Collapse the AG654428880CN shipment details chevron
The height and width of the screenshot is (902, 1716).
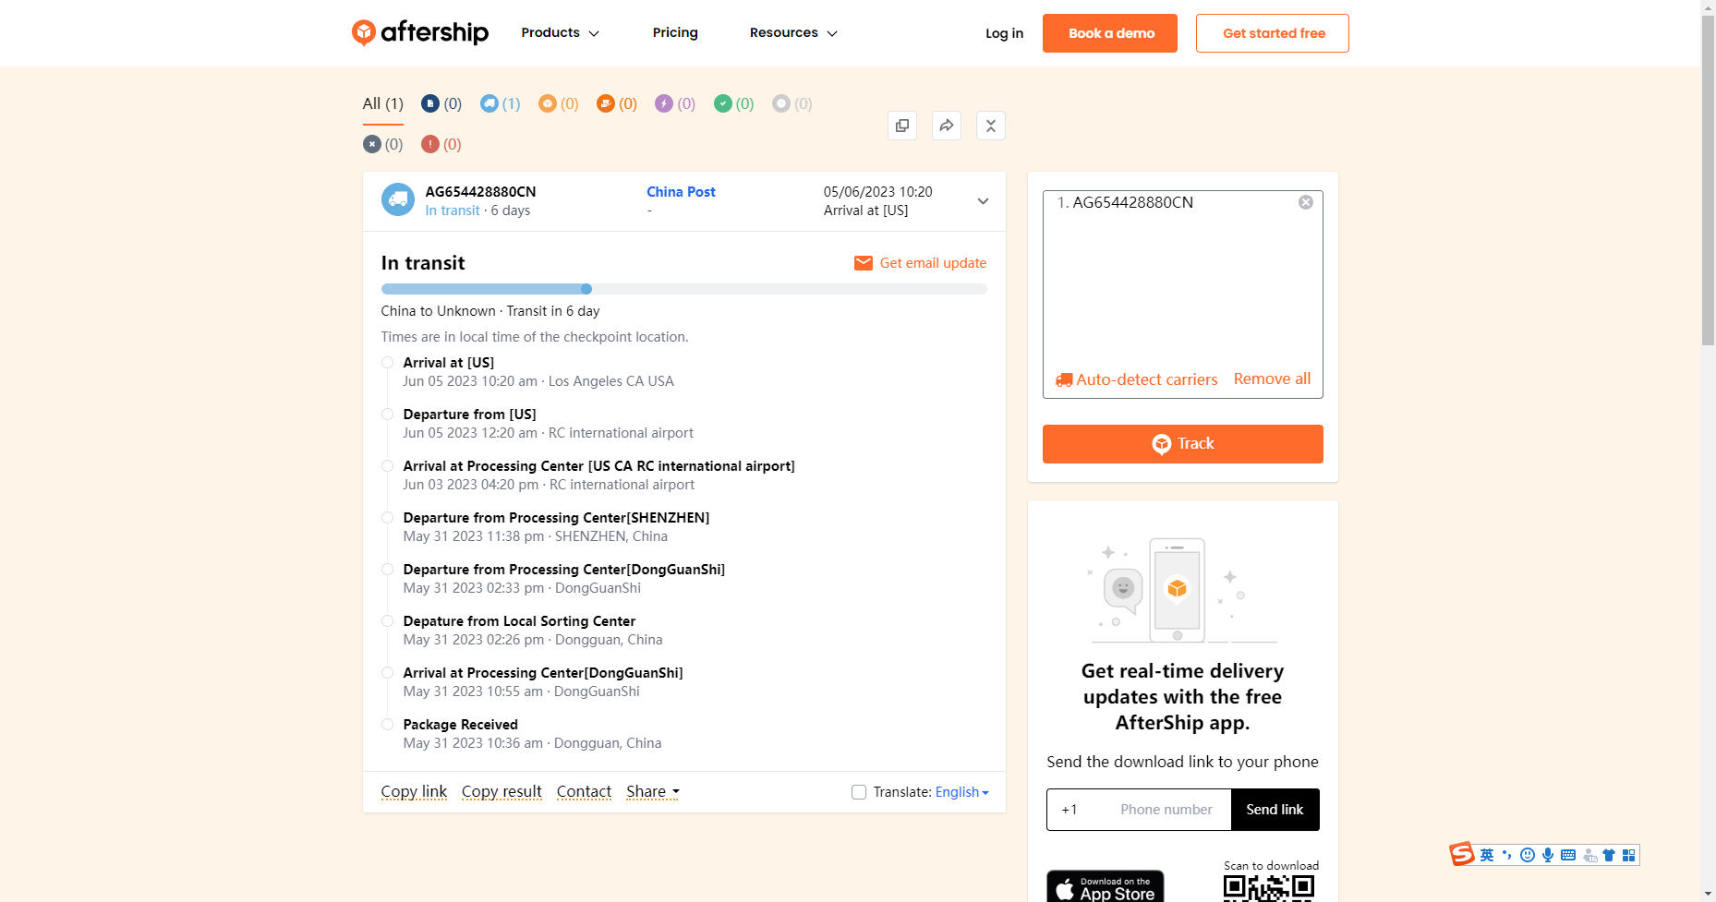pyautogui.click(x=983, y=201)
